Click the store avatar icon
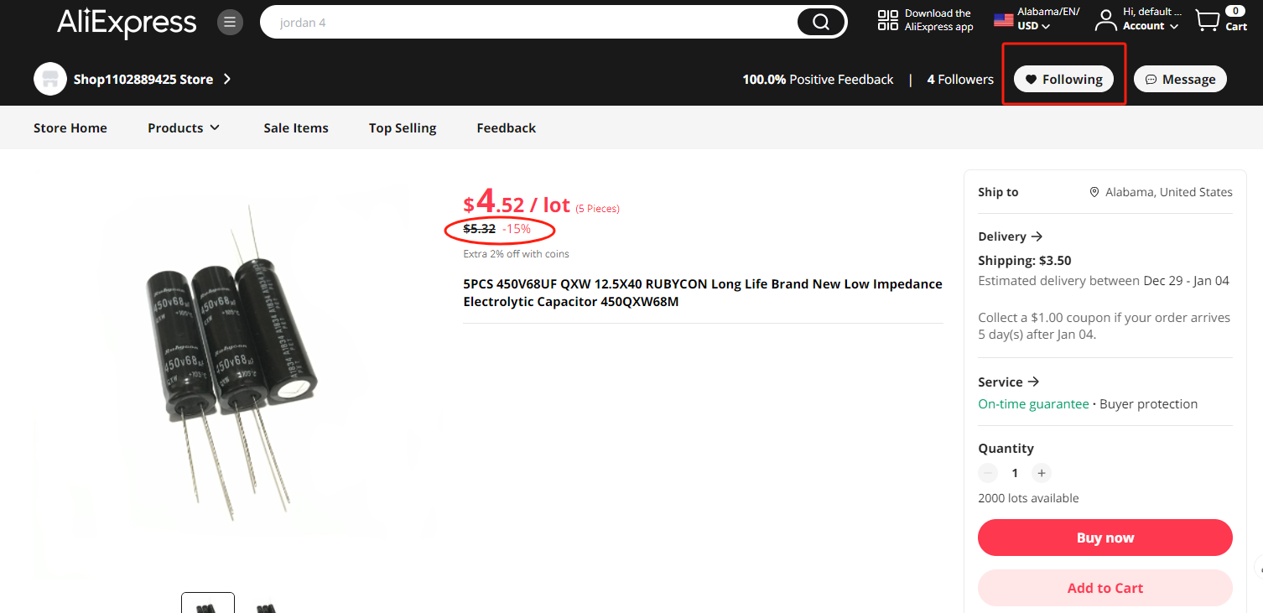The image size is (1263, 613). [50, 79]
